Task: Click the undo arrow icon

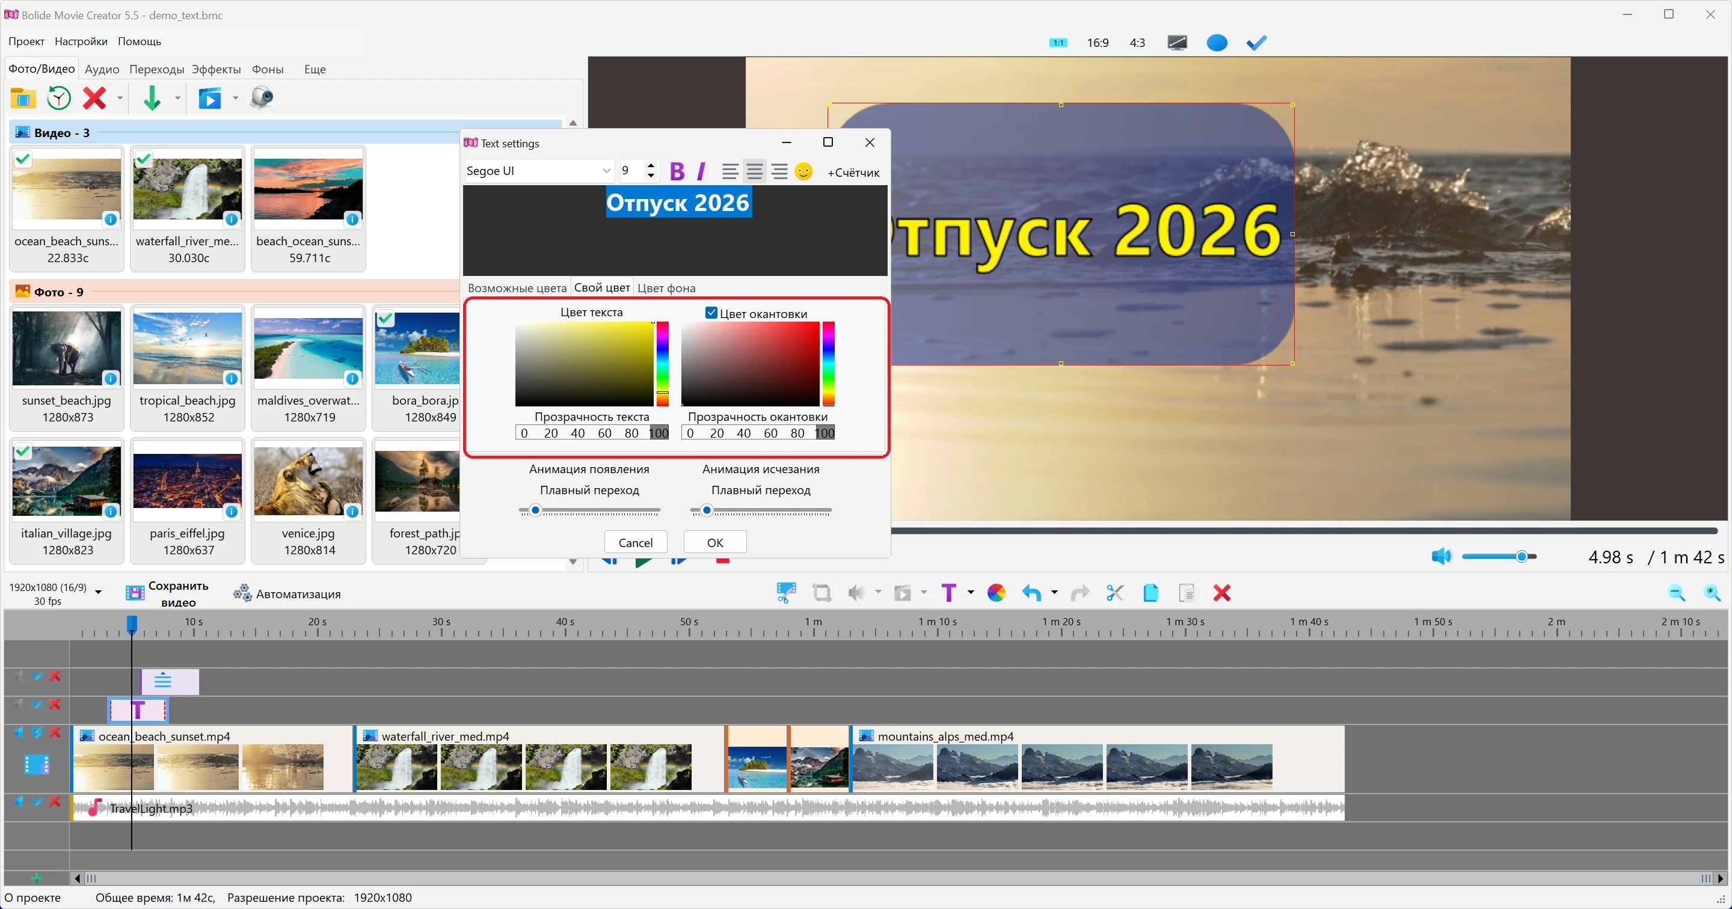Action: coord(1031,592)
